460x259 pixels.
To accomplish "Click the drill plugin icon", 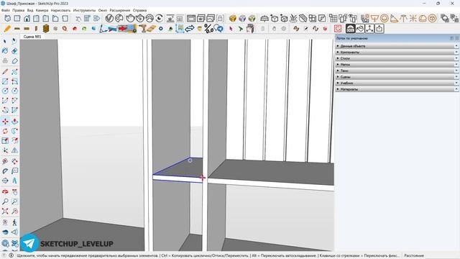I will [x=143, y=29].
